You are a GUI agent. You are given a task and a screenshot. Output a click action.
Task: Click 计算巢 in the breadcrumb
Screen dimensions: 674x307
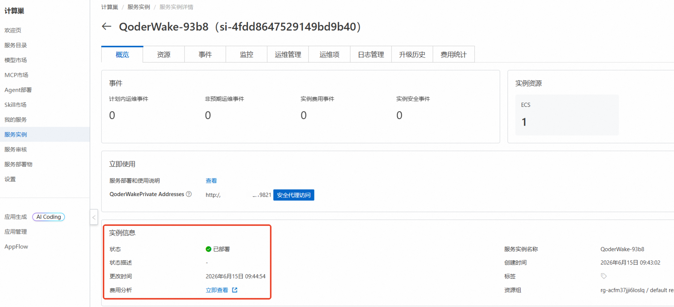pos(110,7)
